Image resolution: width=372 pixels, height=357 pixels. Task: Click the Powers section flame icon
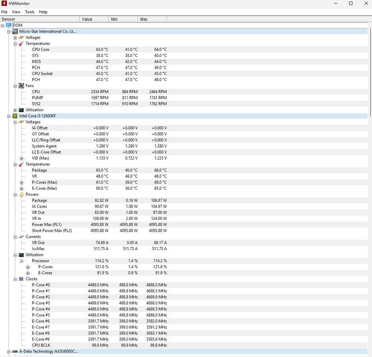21,194
